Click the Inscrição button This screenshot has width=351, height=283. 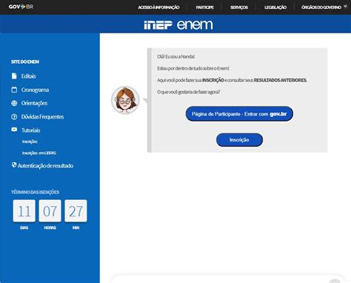pyautogui.click(x=239, y=140)
